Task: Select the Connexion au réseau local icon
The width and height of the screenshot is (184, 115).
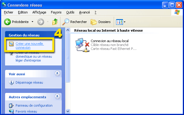Action: pos(82,45)
